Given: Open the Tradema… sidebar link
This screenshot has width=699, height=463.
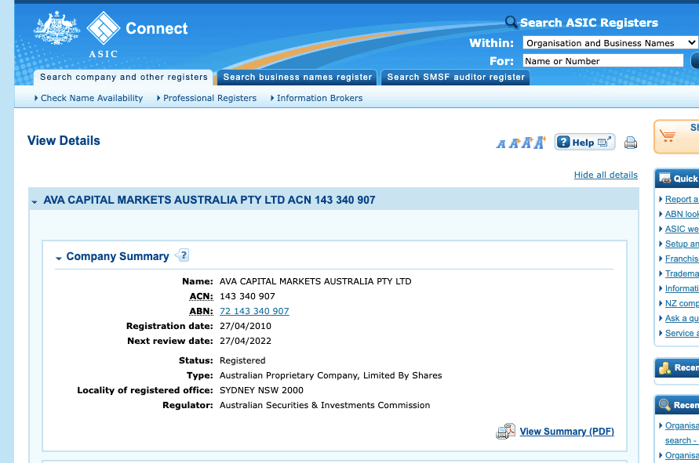Looking at the screenshot, I should tap(682, 273).
